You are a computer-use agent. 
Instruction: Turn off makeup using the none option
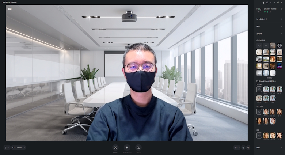pyautogui.click(x=259, y=111)
